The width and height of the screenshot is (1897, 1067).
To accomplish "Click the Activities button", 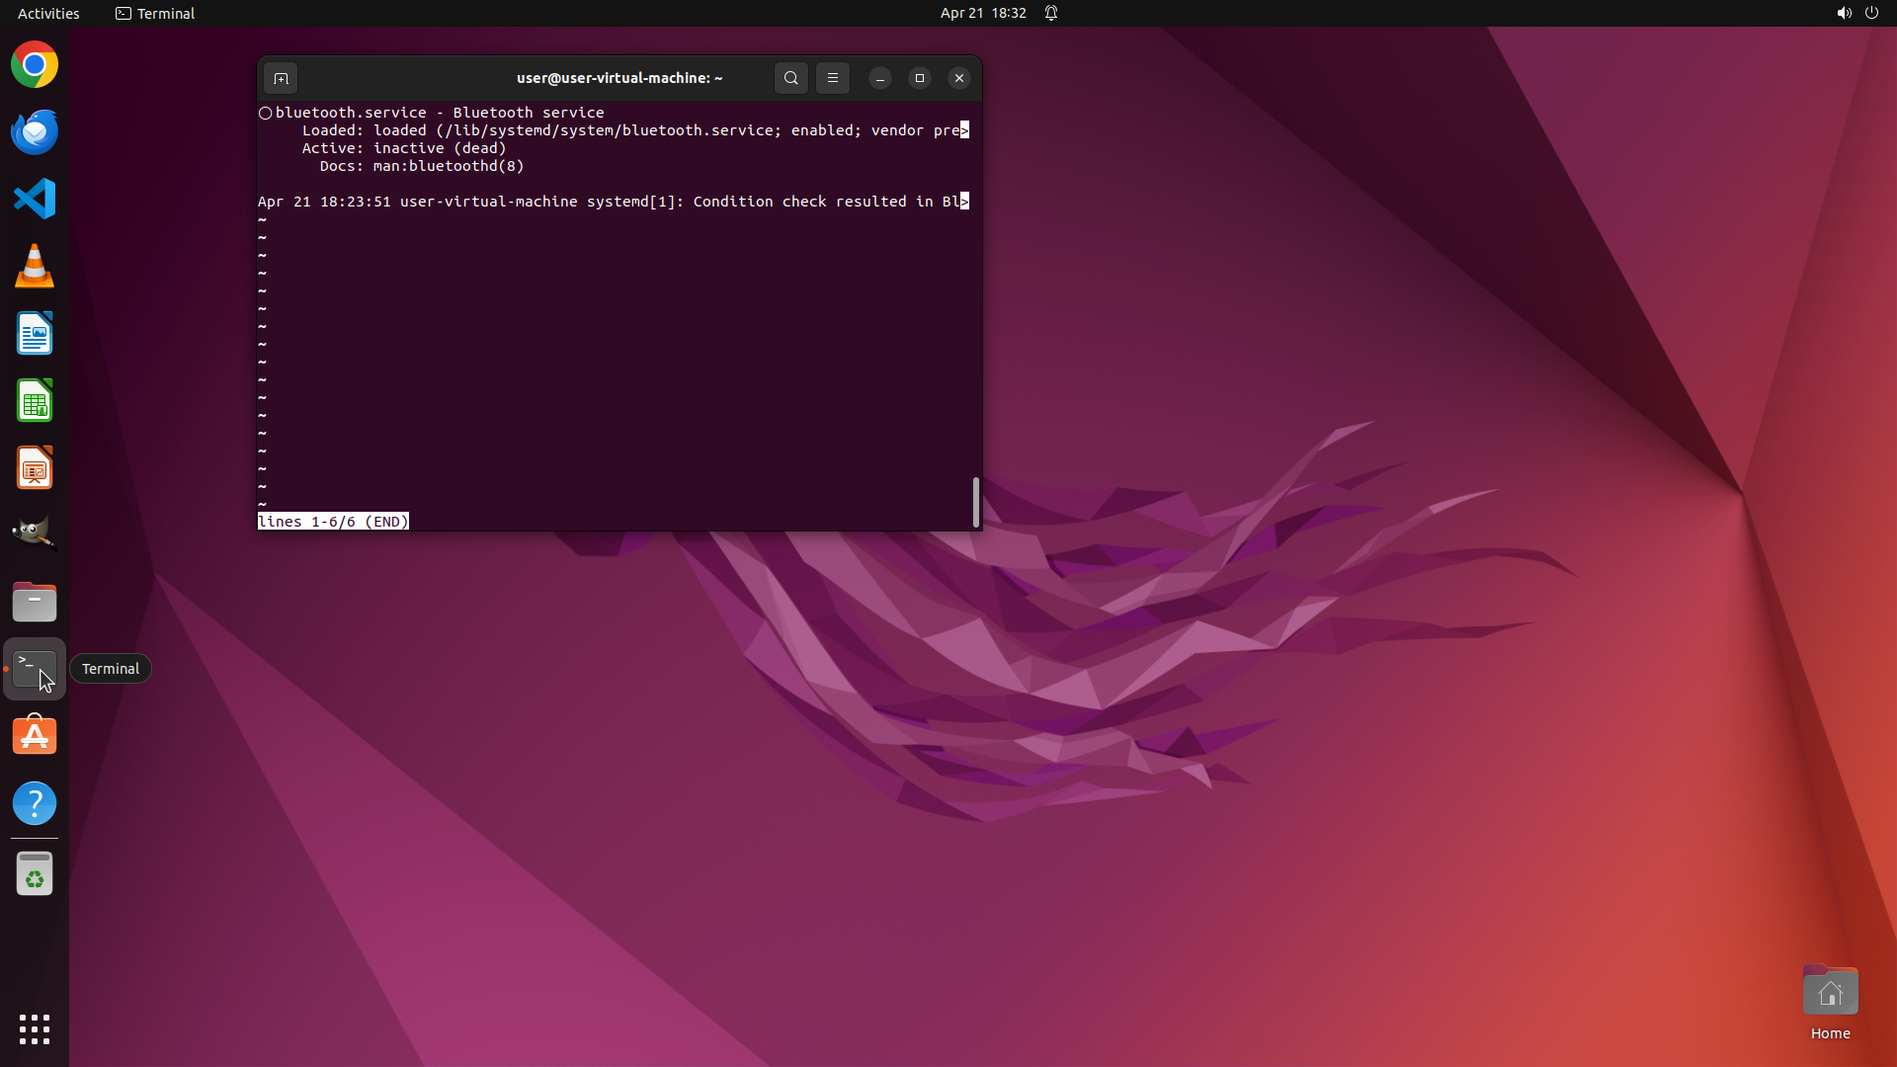I will point(48,13).
